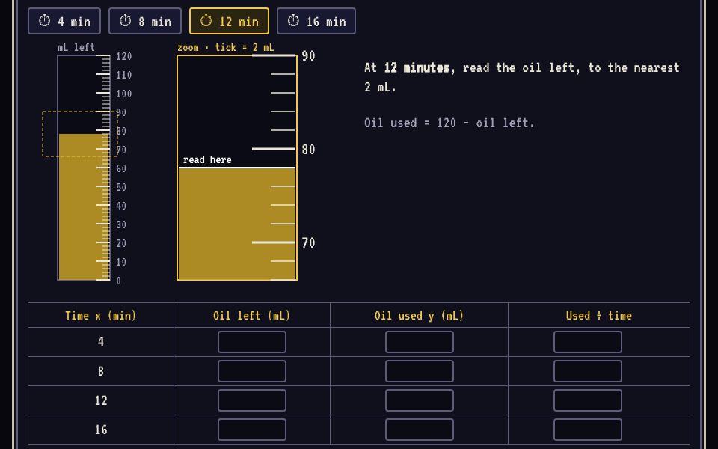The image size is (718, 449).
Task: Click Oil used field for 8 min row
Action: pyautogui.click(x=420, y=371)
